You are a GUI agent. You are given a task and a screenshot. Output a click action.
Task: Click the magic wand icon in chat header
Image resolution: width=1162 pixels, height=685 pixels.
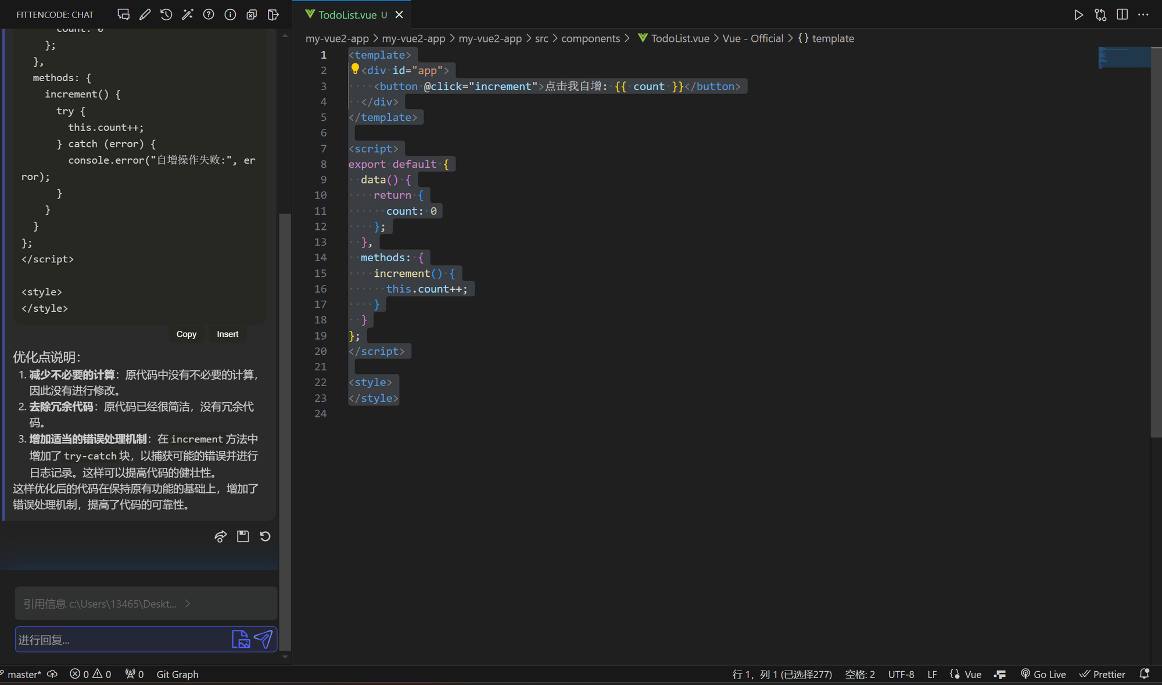pos(187,15)
